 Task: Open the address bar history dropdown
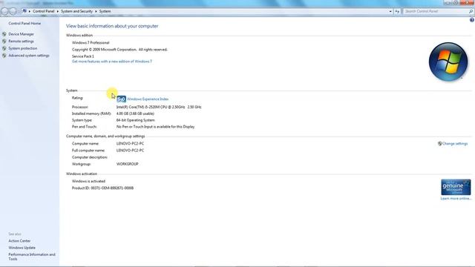pos(390,11)
